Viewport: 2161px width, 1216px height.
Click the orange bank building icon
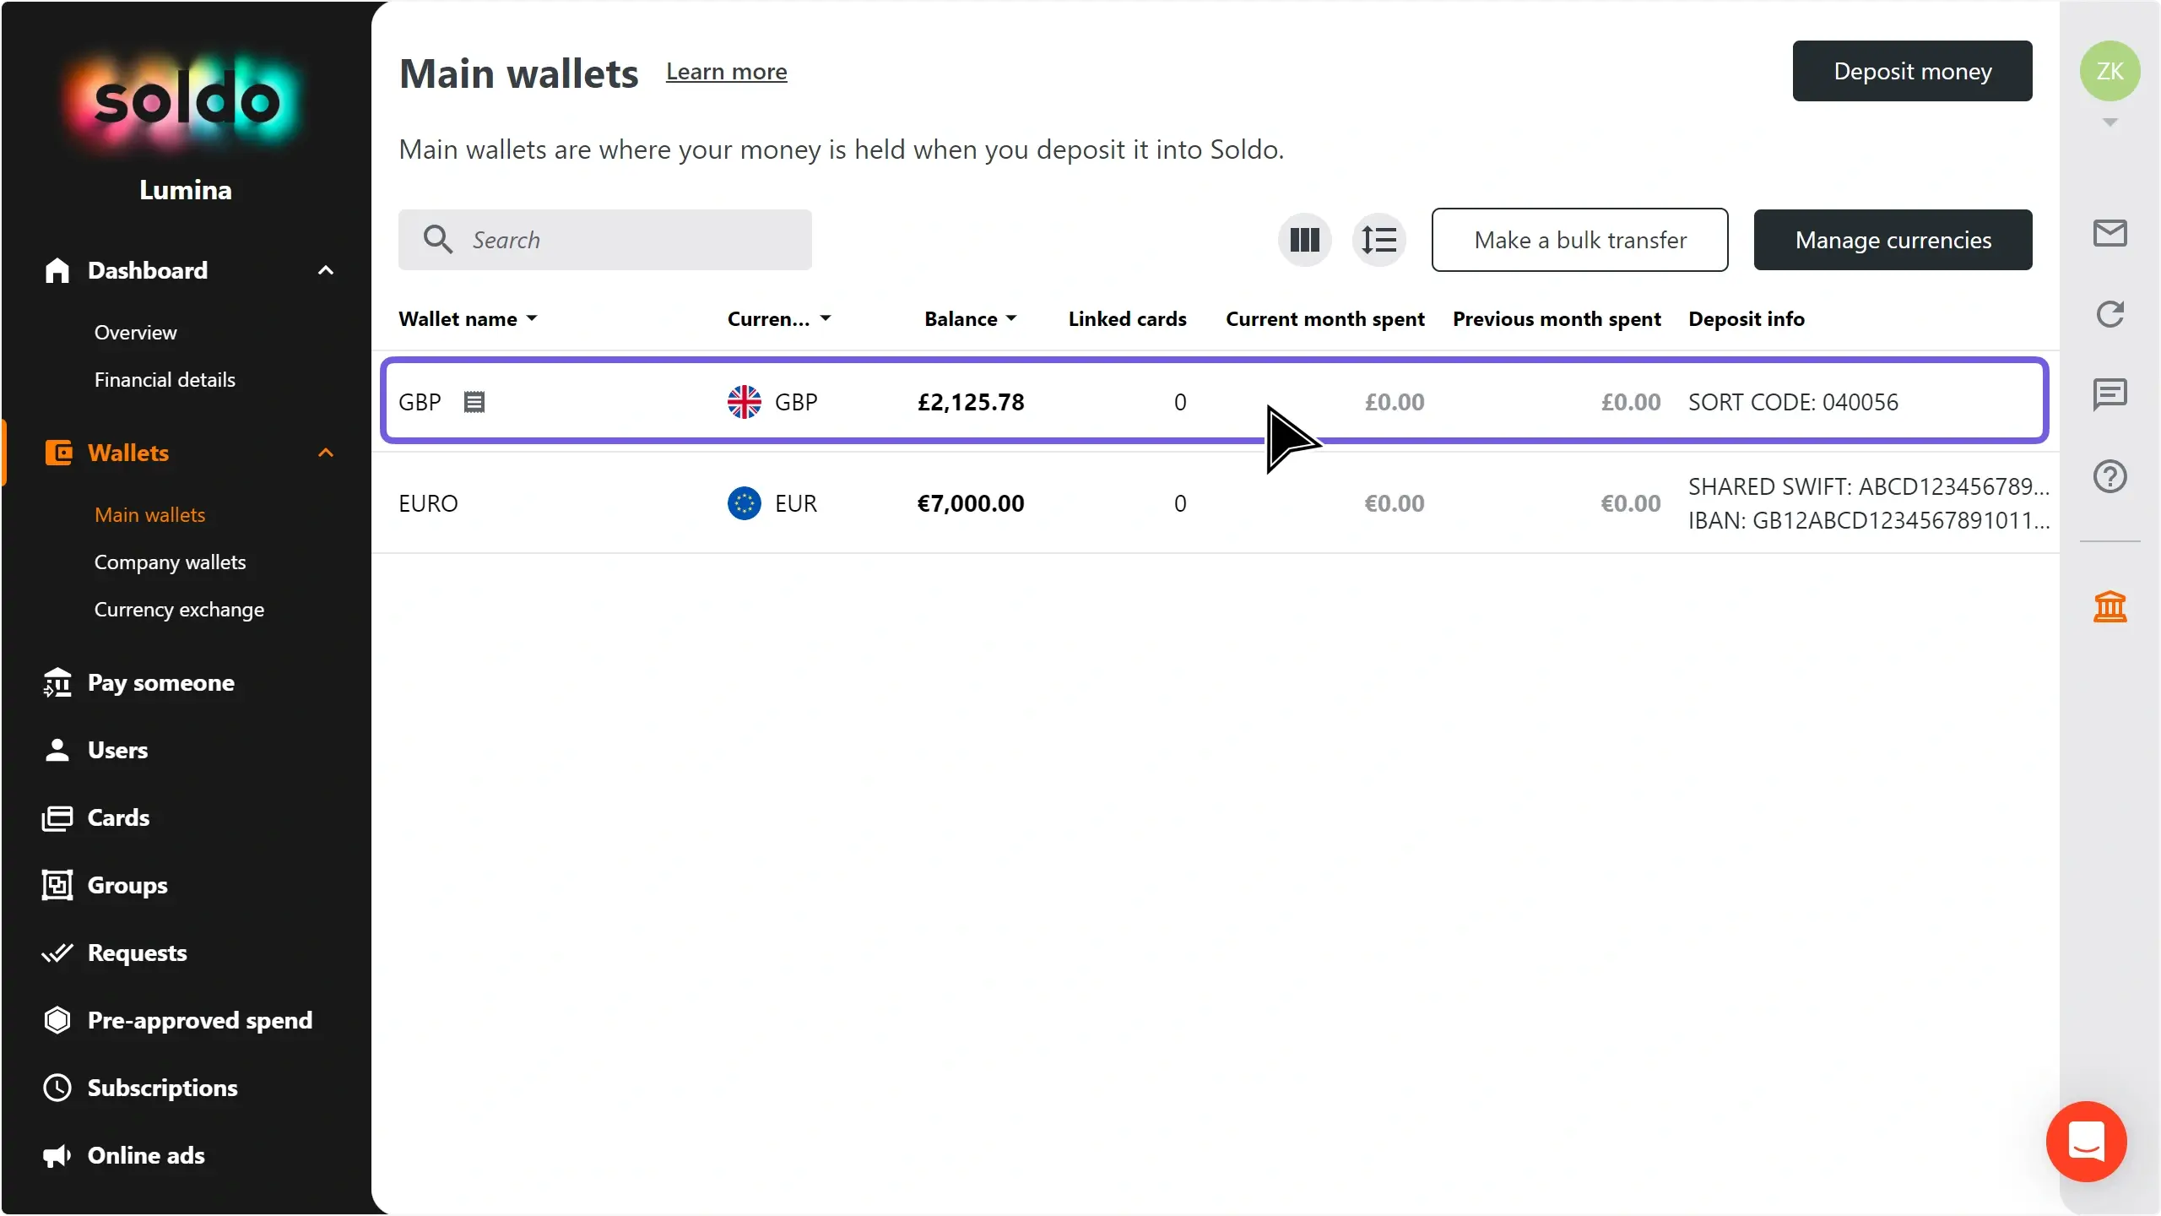click(2110, 606)
